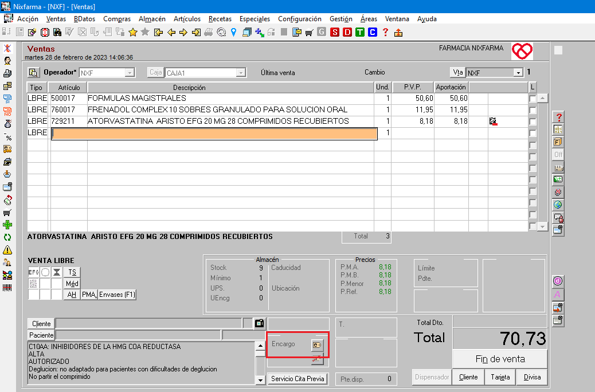This screenshot has height=392, width=595.
Task: Click the Servicio Cita Previa button
Action: tap(297, 379)
